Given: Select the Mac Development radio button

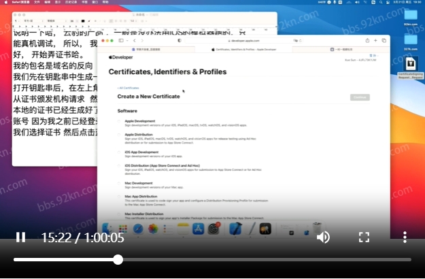Looking at the screenshot, I should point(119,183).
